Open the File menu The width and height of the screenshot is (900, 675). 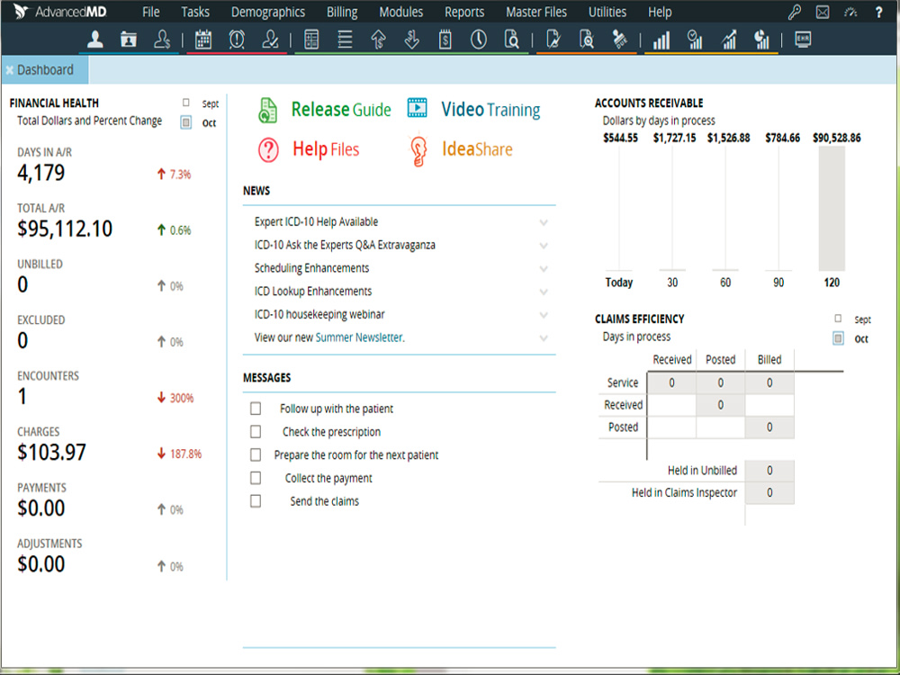[151, 12]
